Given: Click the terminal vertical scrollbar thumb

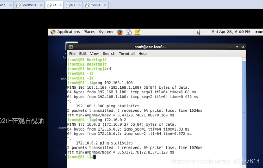Looking at the screenshot, I should pos(244,113).
